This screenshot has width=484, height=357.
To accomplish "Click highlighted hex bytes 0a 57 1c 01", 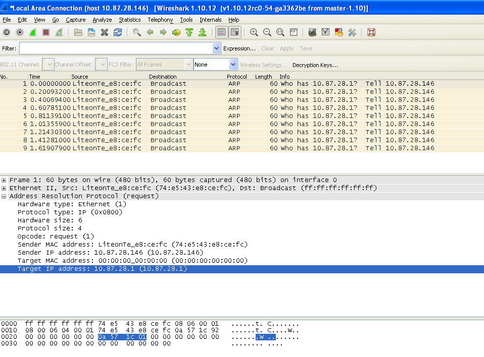I will tap(122, 337).
